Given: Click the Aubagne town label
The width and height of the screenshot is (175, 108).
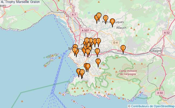Looking at the screenshot, I should [x=155, y=51].
